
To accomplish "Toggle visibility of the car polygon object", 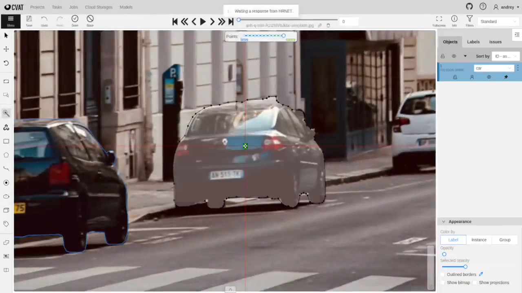I will point(489,77).
